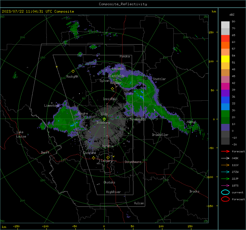Viewport: 246px width, 230px height.
Task: Click the green 22JP arrow in legend
Action: [x=225, y=179]
